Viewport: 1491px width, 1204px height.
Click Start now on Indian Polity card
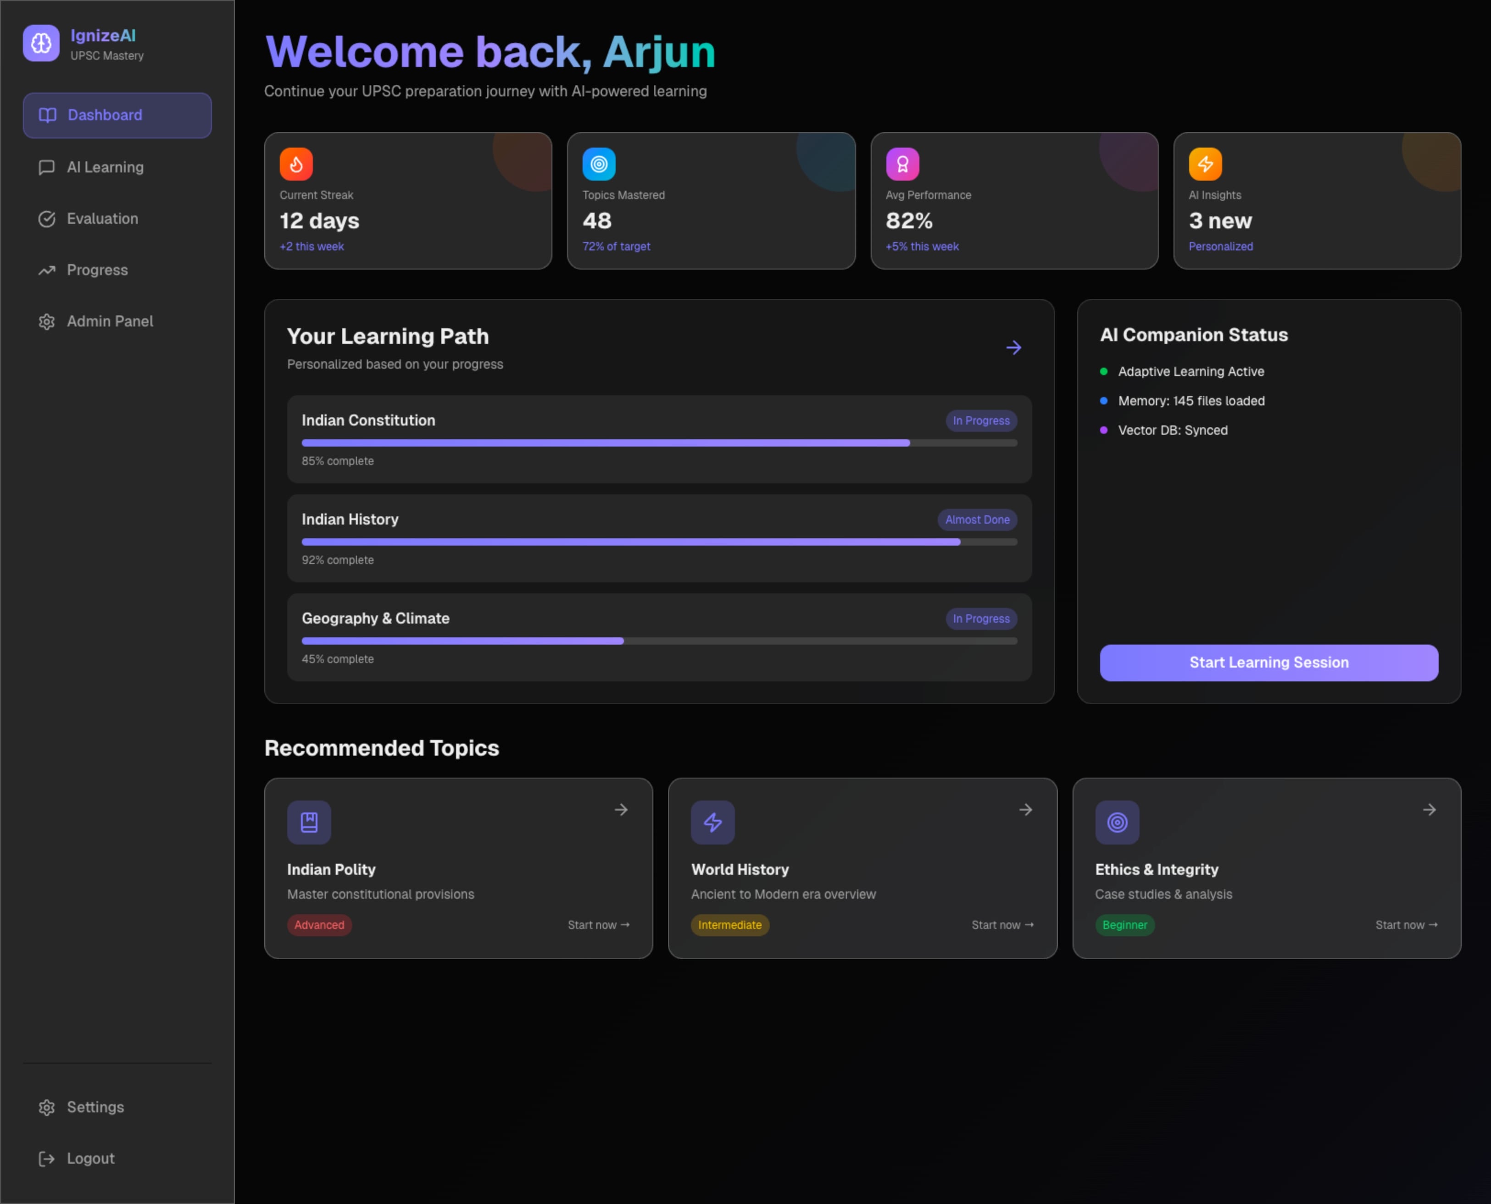tap(598, 925)
